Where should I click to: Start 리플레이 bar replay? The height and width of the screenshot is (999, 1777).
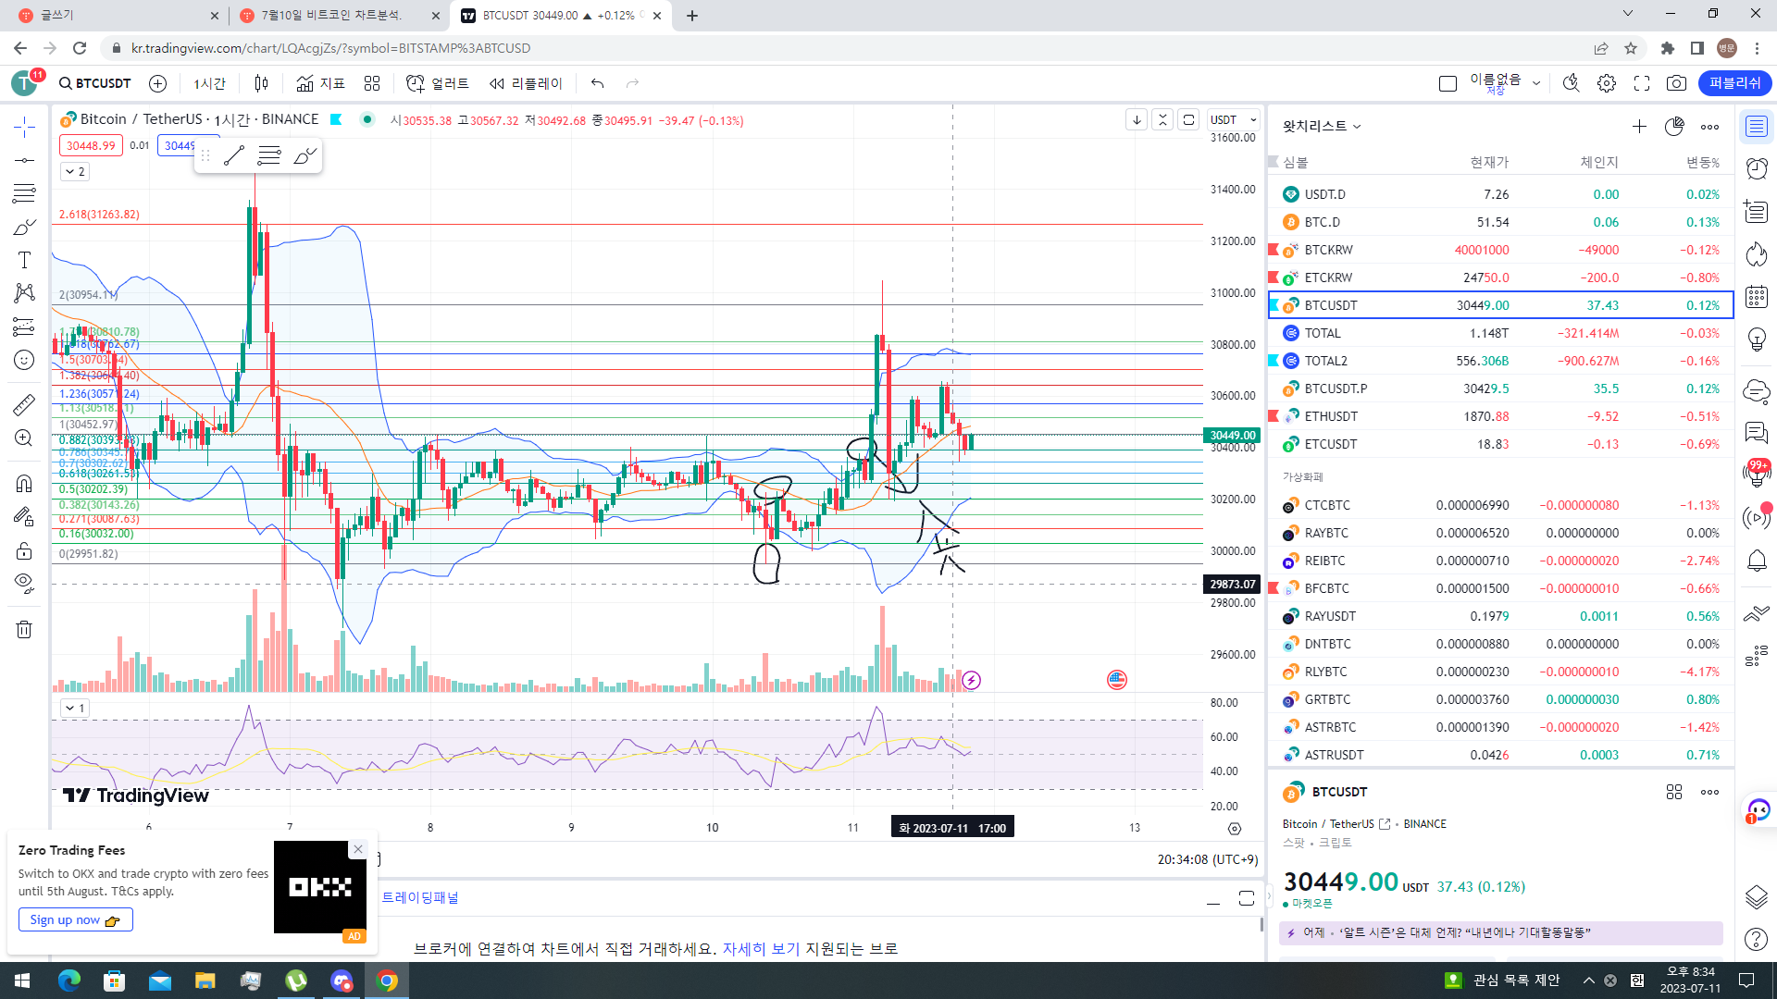point(526,83)
